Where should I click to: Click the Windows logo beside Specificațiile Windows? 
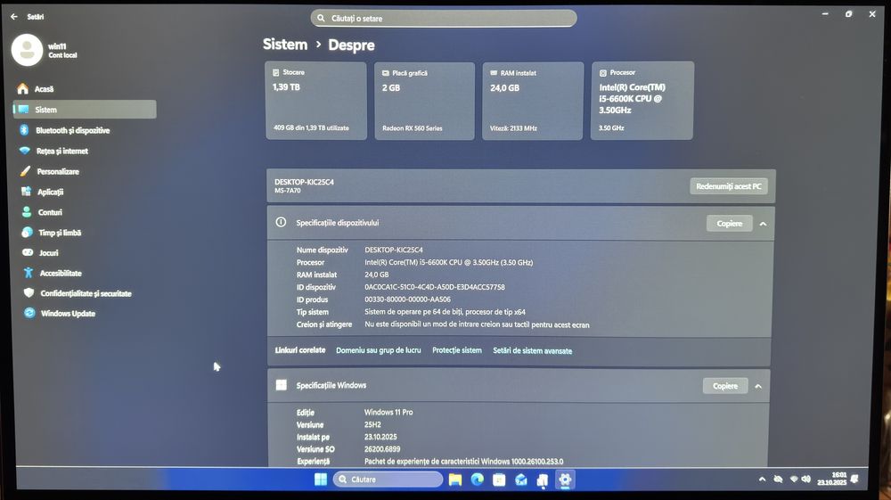(282, 385)
